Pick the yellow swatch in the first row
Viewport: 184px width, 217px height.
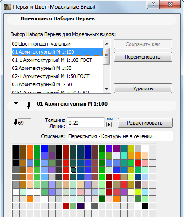tap(131, 148)
